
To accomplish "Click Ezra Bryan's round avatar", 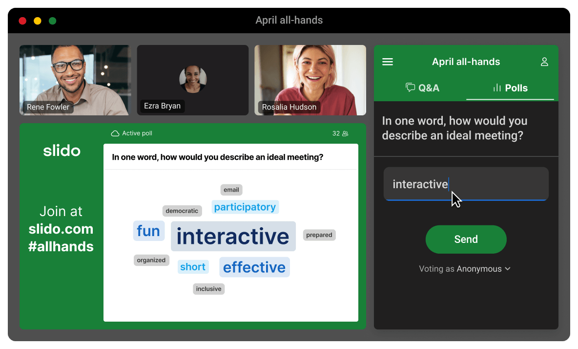I will (193, 79).
